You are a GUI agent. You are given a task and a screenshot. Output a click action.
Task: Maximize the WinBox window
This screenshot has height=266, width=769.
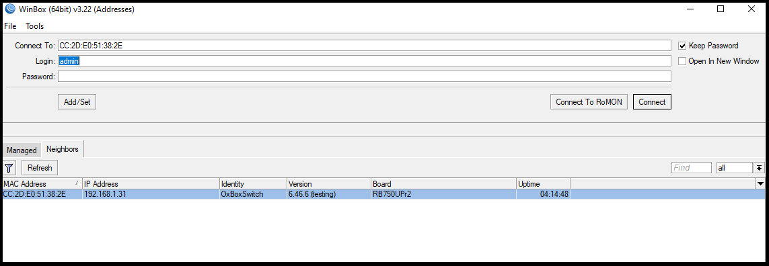pos(721,9)
